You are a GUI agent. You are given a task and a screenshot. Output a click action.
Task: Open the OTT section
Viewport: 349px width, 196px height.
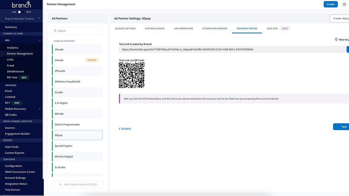pyautogui.click(x=7, y=103)
